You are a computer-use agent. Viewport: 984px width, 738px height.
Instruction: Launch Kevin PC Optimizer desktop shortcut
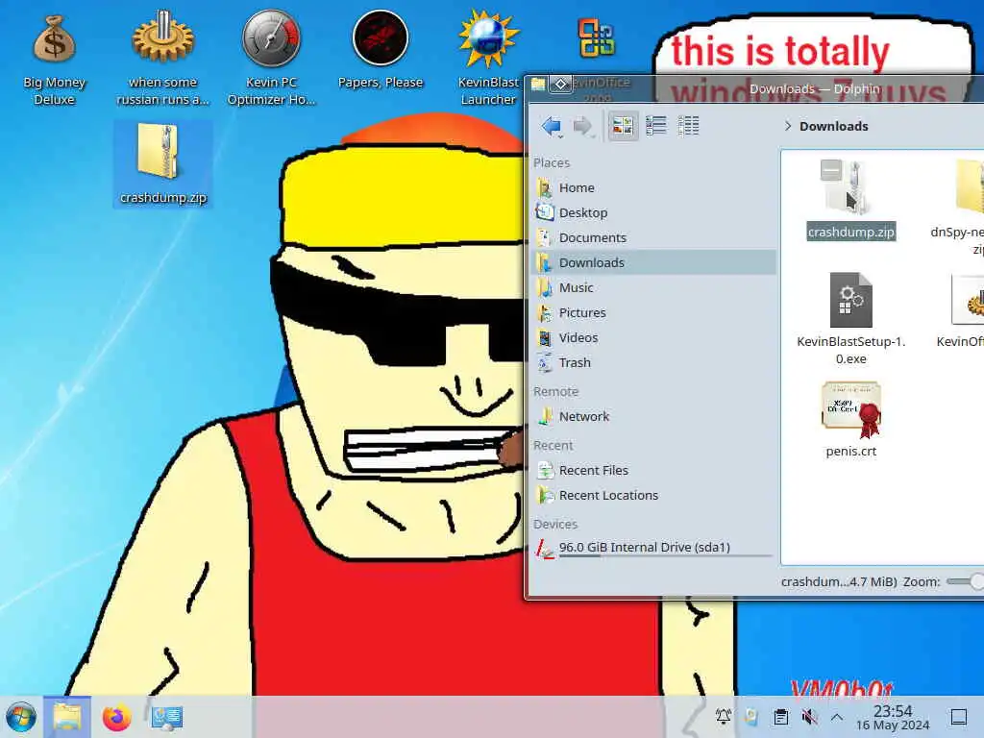pos(271,60)
